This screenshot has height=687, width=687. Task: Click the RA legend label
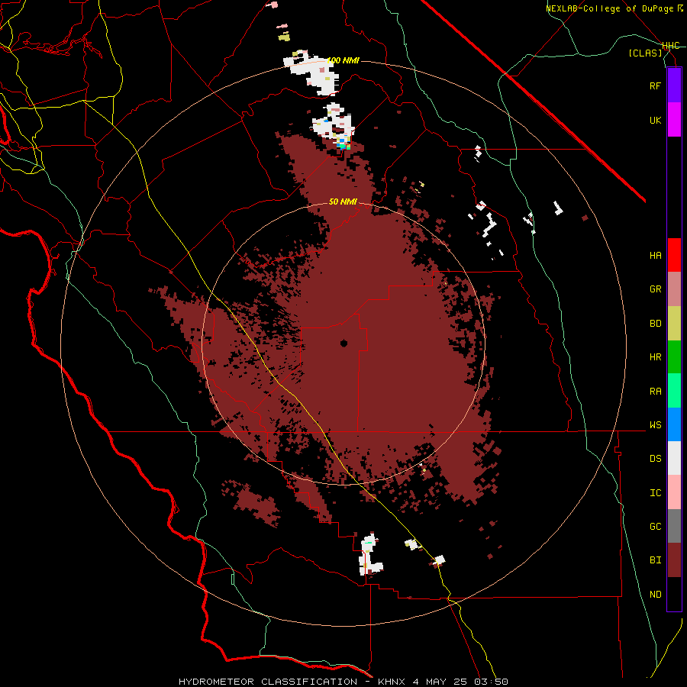tap(655, 392)
